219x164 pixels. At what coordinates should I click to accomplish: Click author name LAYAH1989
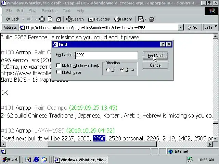(49, 131)
